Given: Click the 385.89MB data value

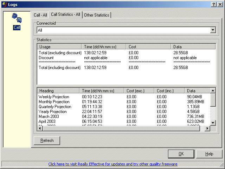Looking at the screenshot, I should tap(195, 102).
